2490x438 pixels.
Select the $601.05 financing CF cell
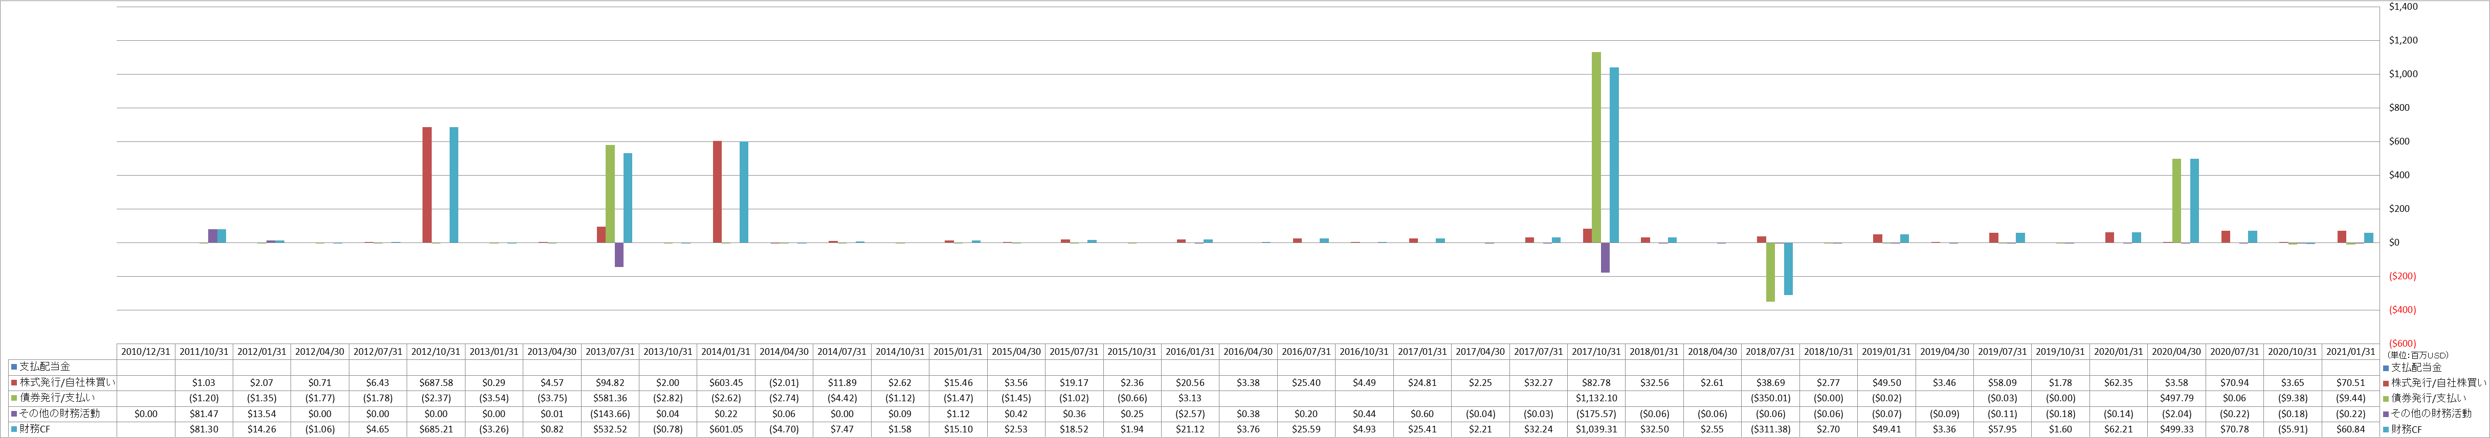726,429
